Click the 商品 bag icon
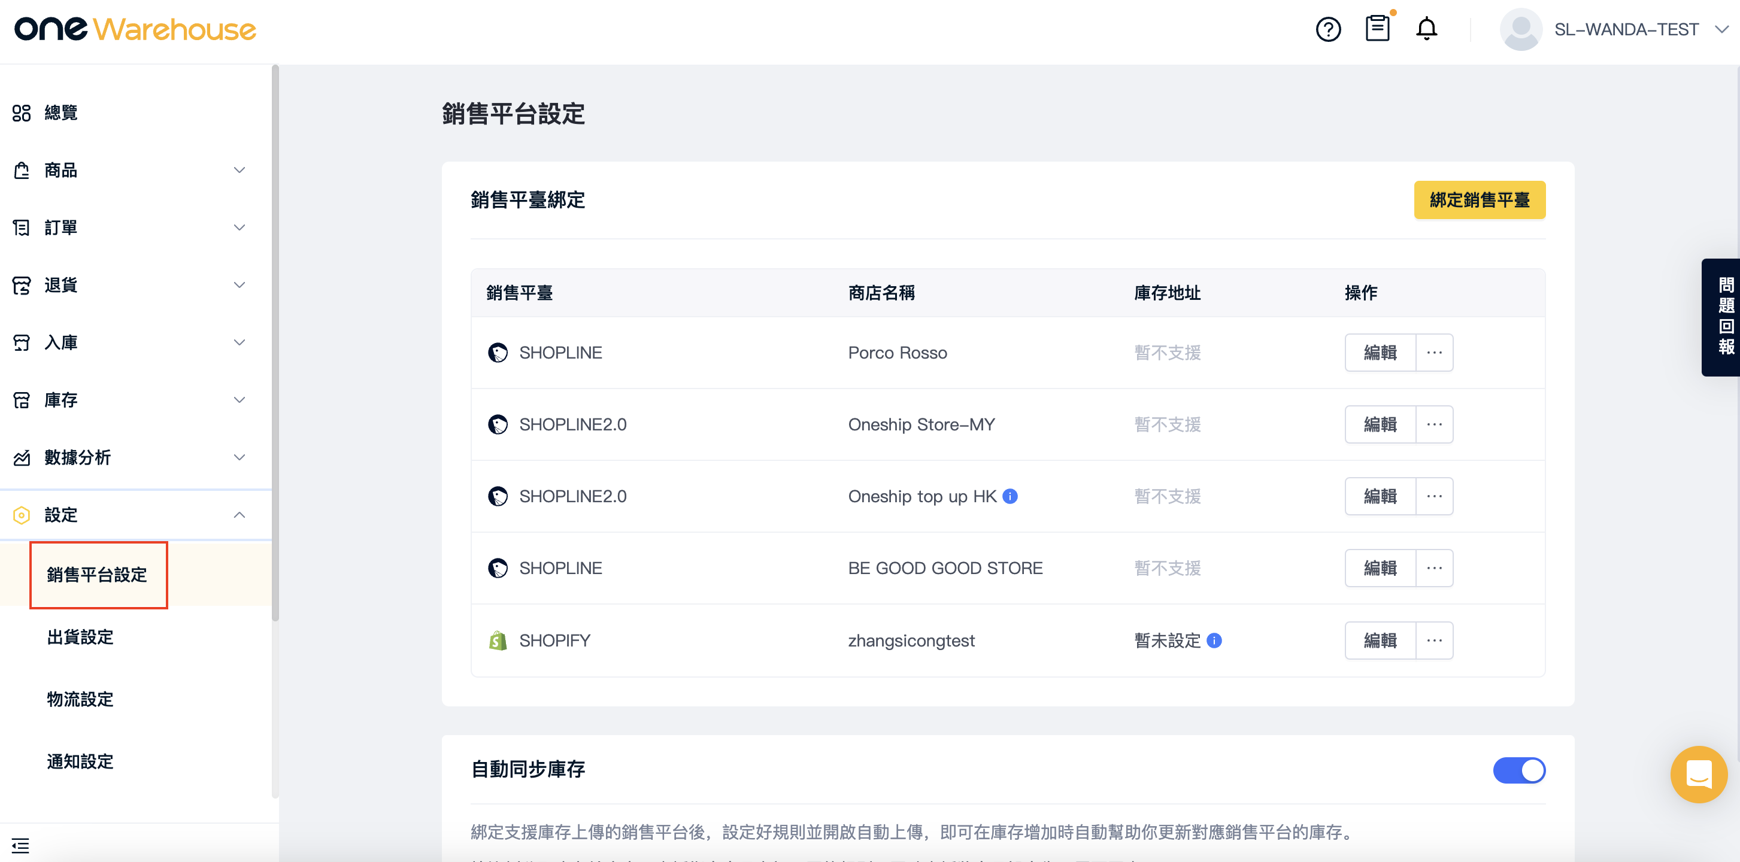Viewport: 1740px width, 862px height. [22, 170]
